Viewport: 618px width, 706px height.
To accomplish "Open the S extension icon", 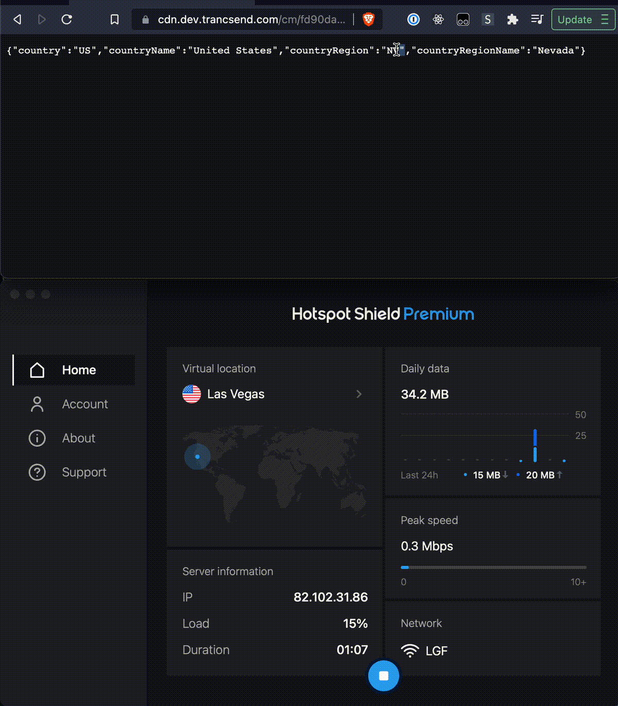I will pos(487,20).
